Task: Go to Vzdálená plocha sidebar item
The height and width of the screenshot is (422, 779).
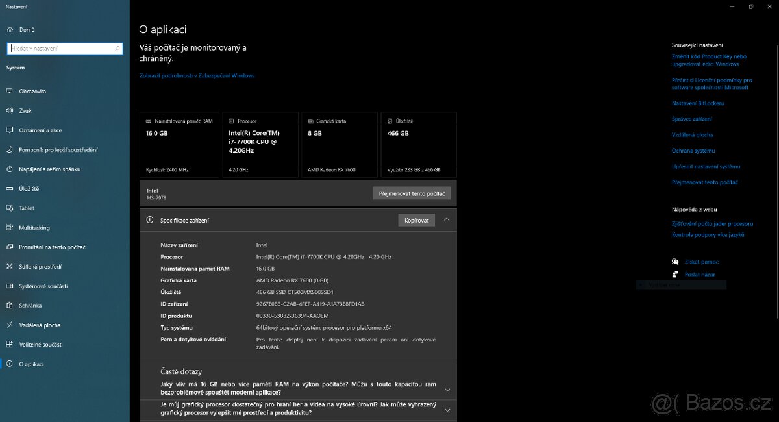Action: click(40, 325)
